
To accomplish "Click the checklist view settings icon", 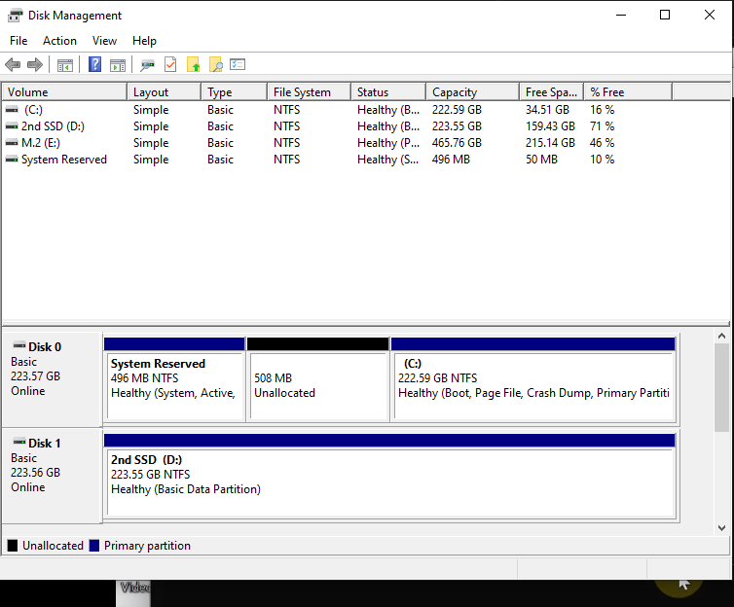I will 238,65.
